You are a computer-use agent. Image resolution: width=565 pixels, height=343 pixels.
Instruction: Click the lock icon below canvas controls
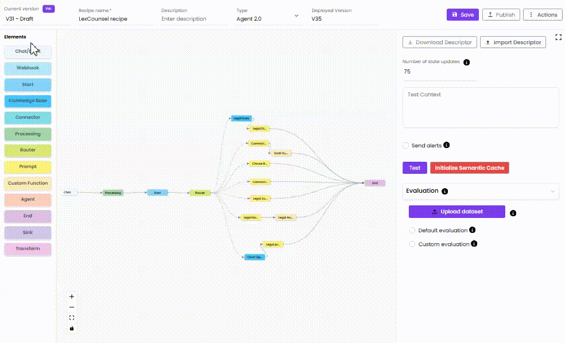(71, 328)
